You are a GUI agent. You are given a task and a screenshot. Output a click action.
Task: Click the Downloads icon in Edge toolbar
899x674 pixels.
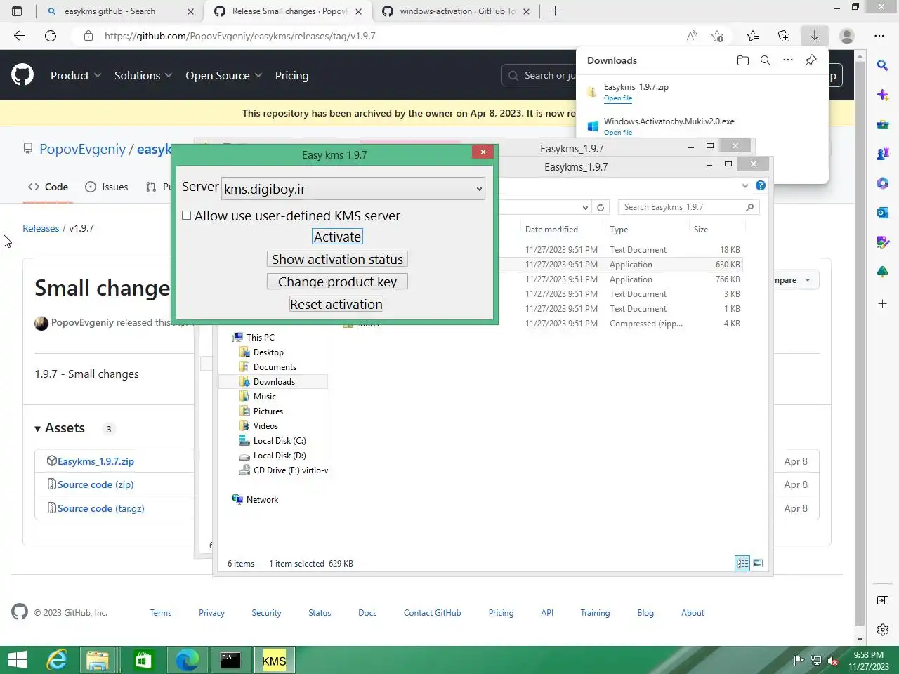[815, 36]
